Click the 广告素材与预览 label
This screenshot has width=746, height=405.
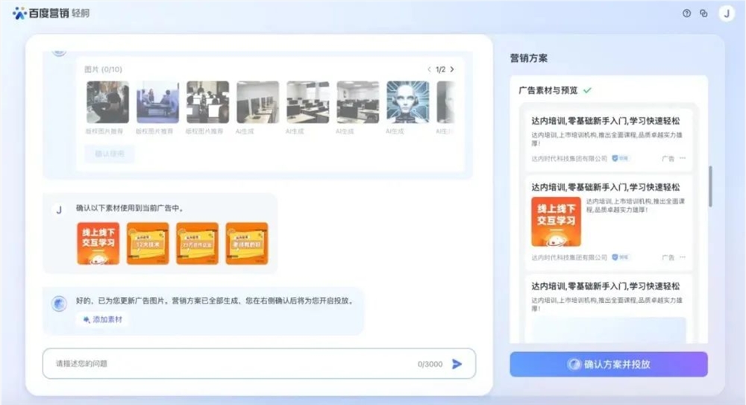click(548, 90)
